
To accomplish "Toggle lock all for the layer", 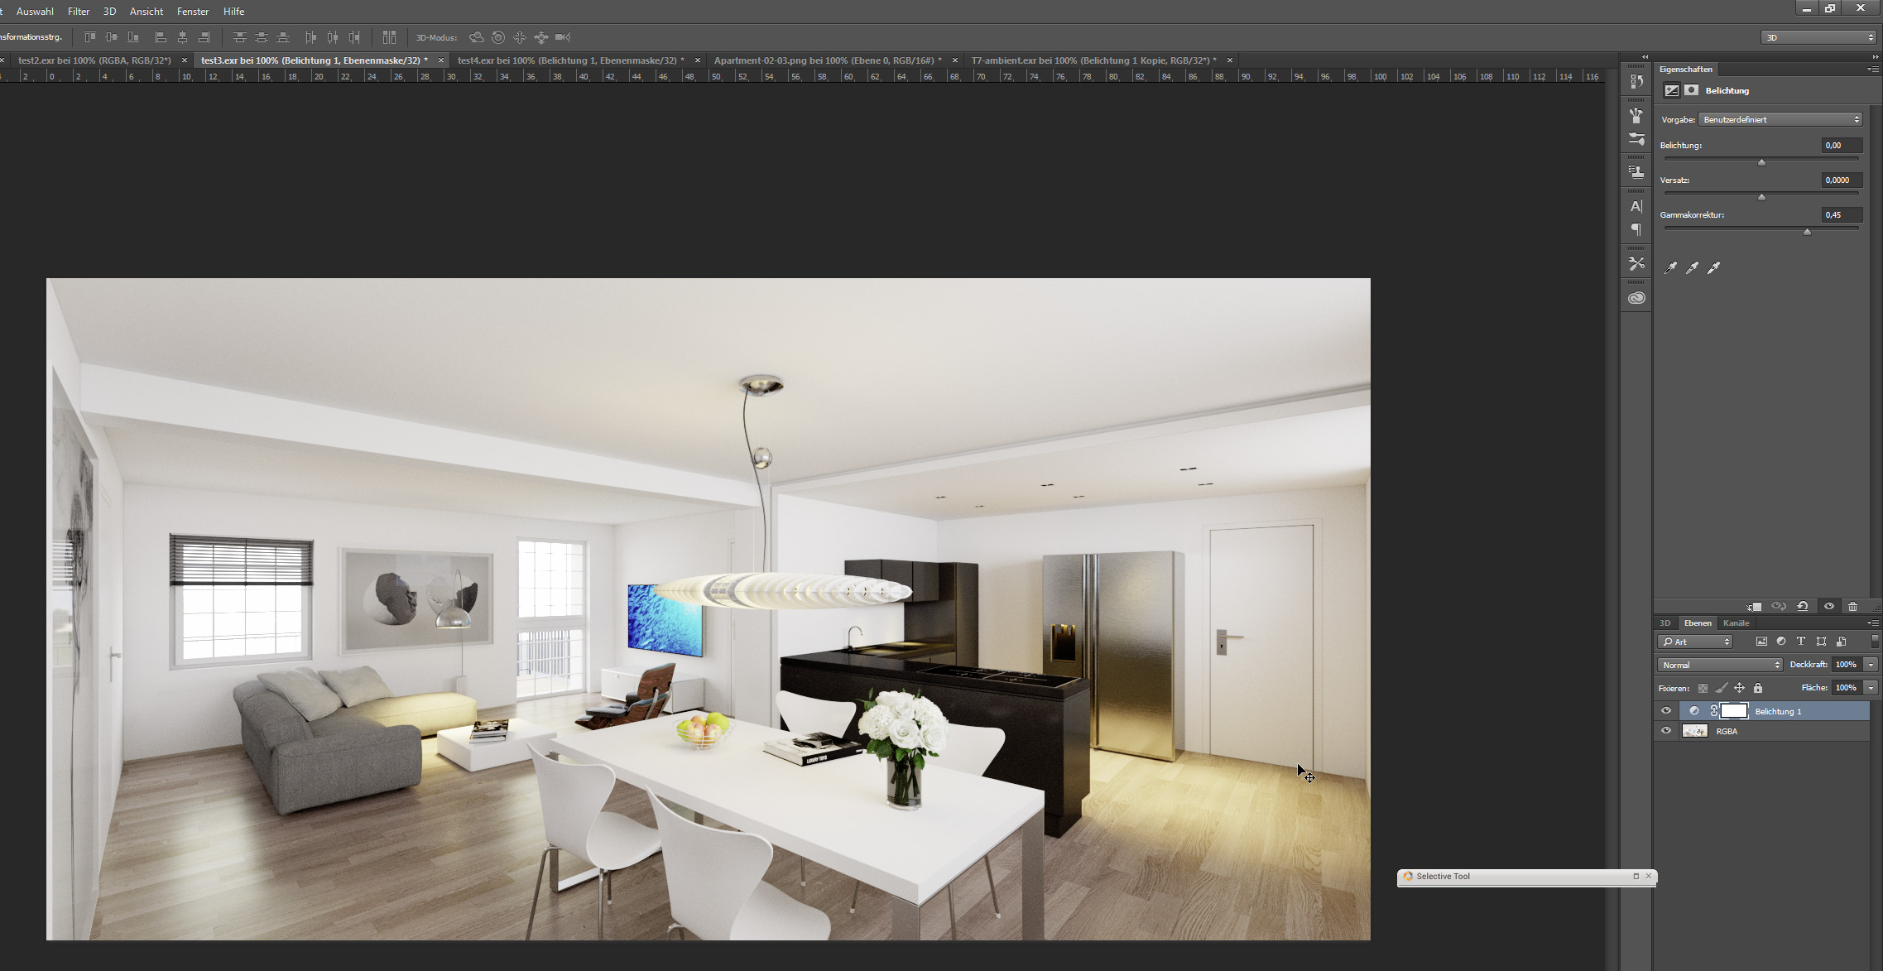I will click(1758, 688).
